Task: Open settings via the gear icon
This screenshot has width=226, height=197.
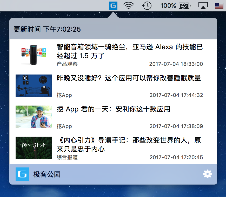Action: 207,174
